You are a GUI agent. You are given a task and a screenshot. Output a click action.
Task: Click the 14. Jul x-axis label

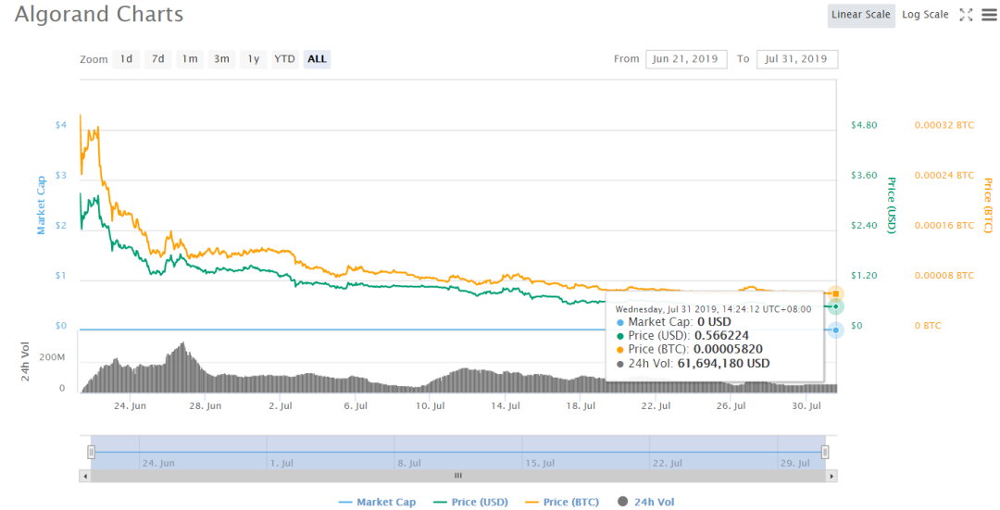506,406
